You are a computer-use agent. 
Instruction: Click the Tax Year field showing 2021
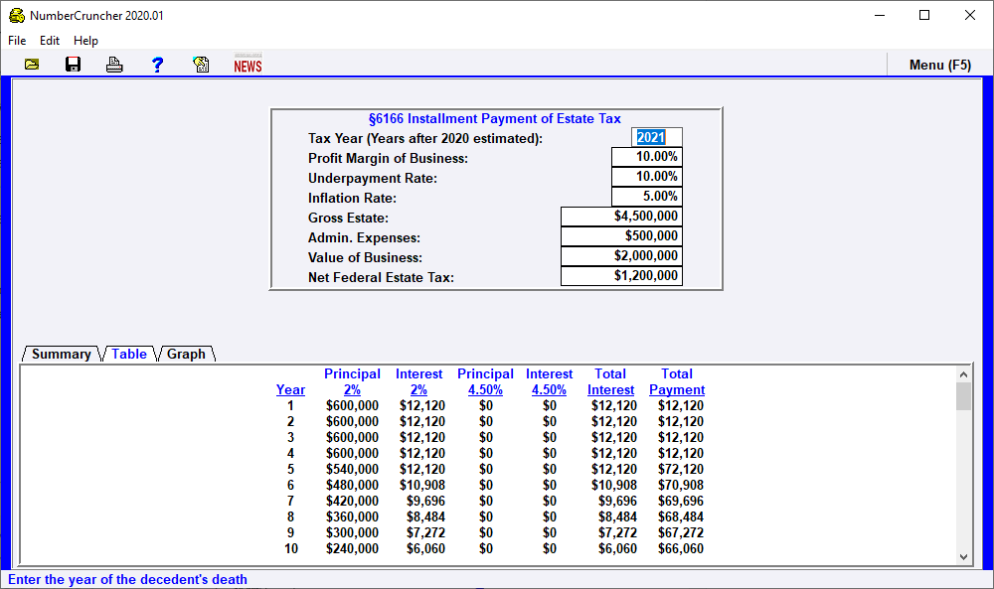coord(657,137)
